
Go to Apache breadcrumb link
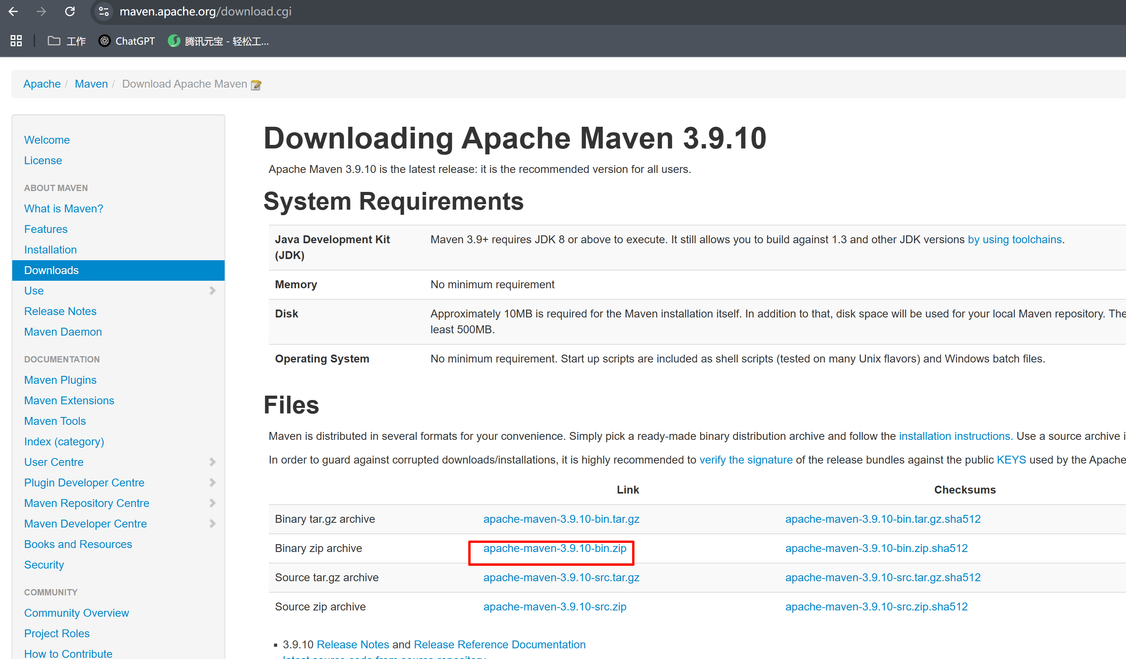tap(42, 84)
